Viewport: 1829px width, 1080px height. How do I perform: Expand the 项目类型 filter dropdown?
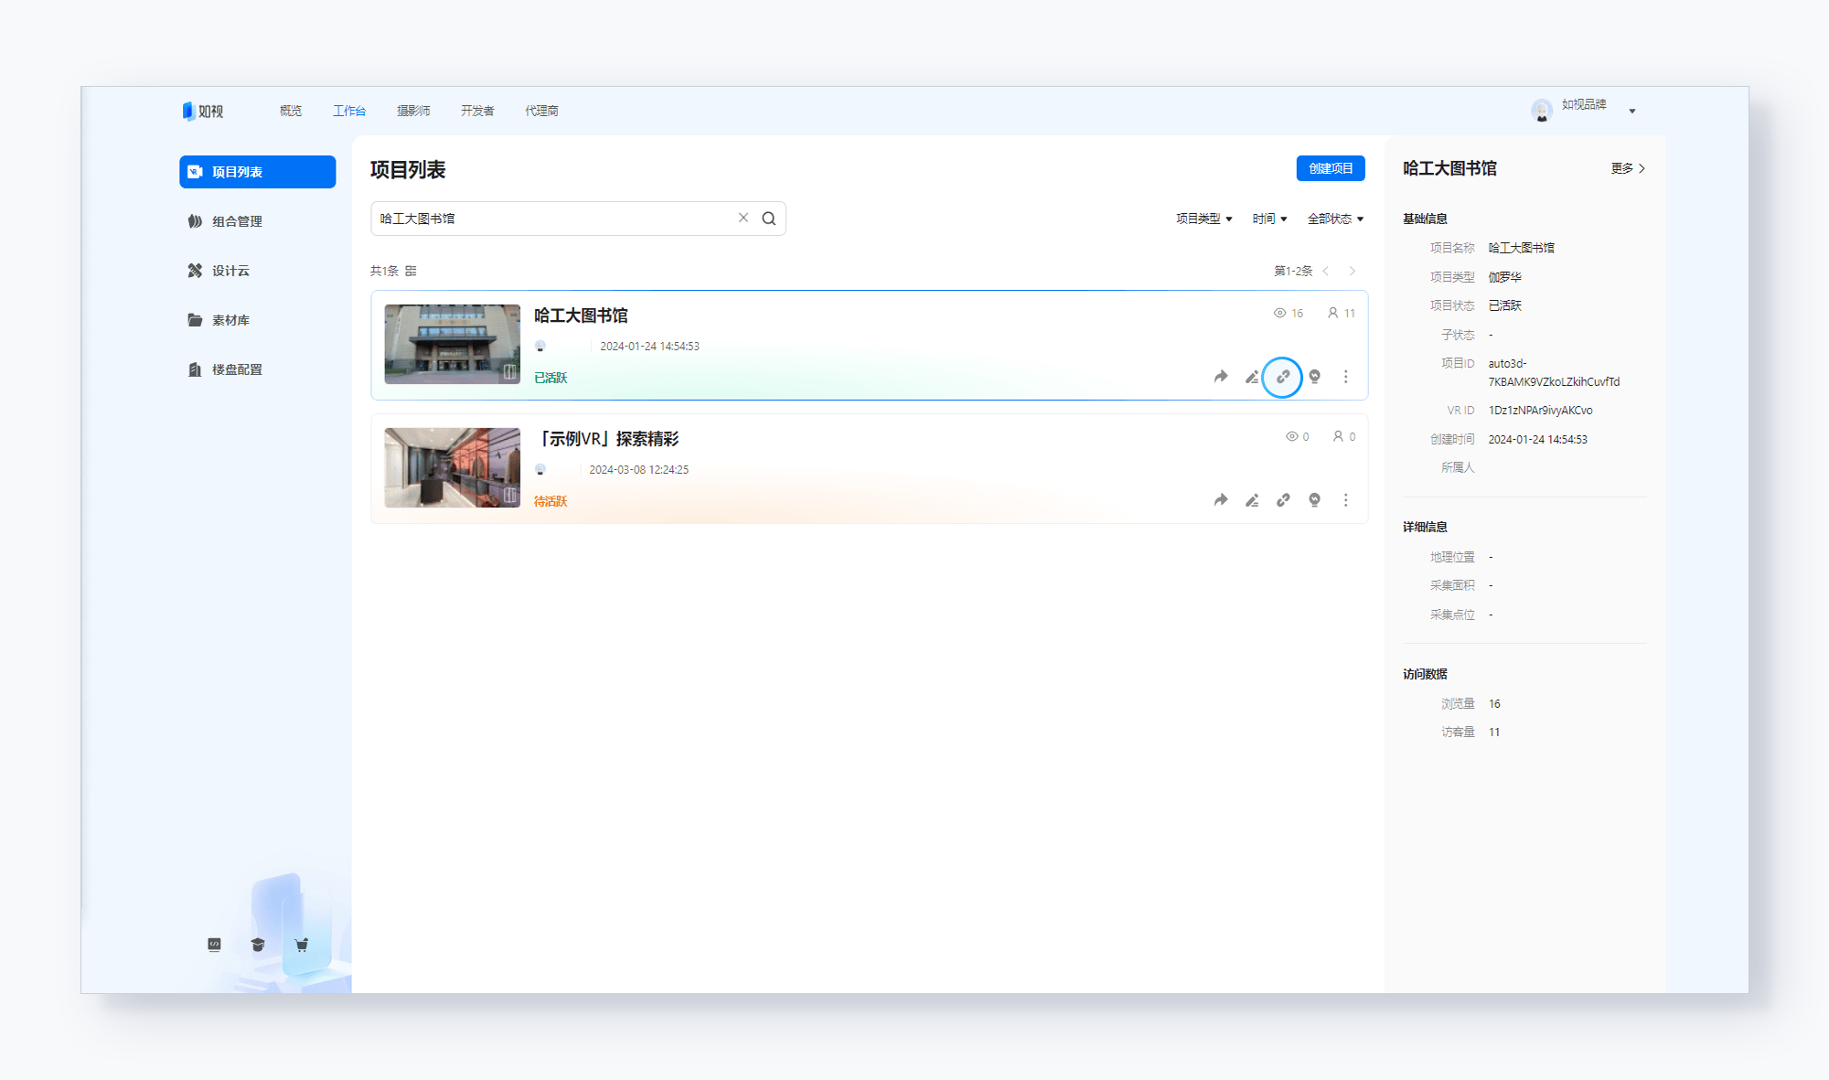coord(1204,219)
